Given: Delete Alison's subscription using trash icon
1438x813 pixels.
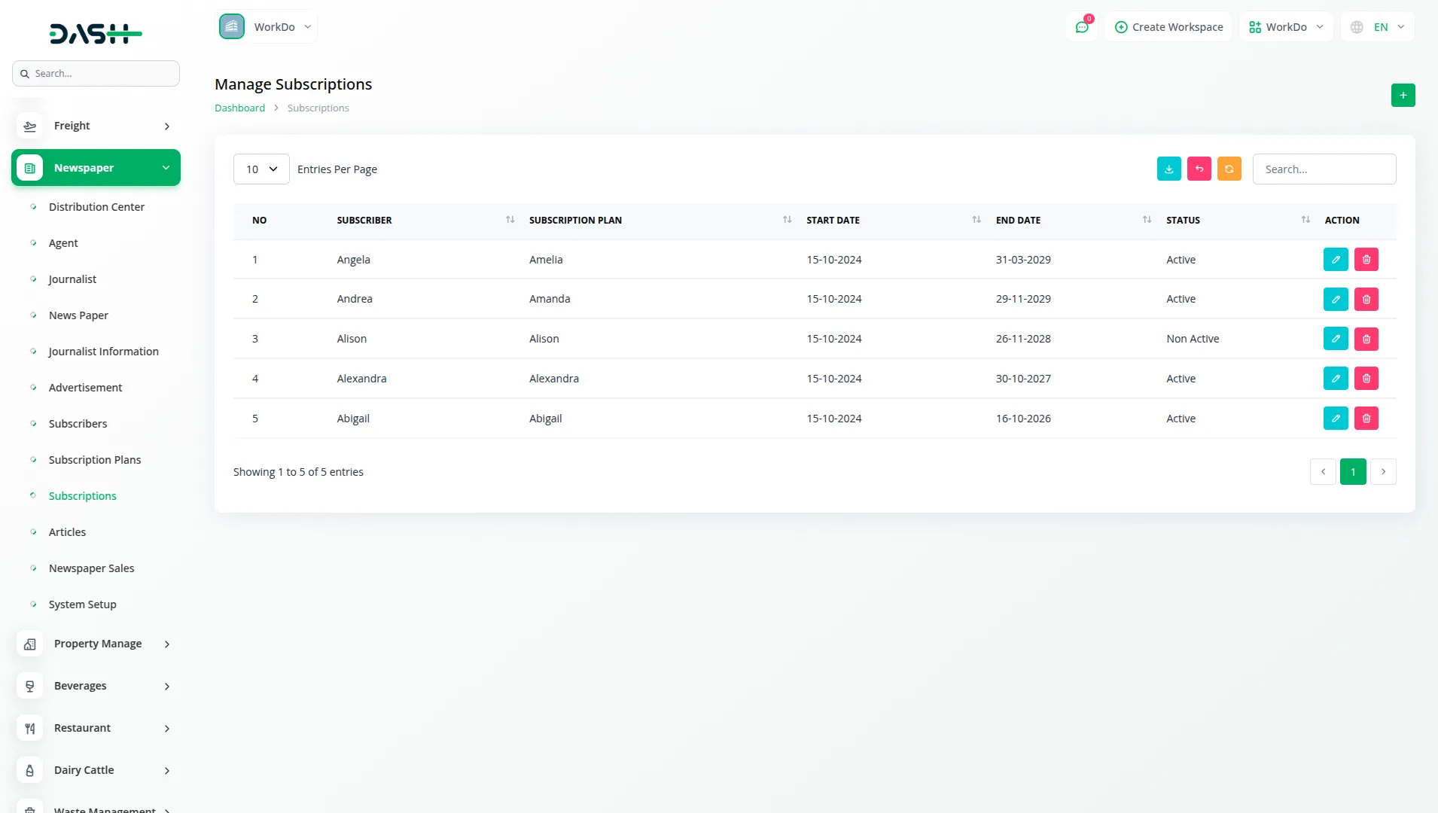Looking at the screenshot, I should click(x=1366, y=339).
